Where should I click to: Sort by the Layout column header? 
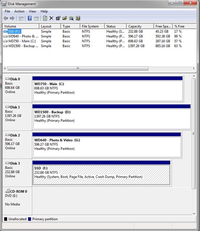(50, 26)
